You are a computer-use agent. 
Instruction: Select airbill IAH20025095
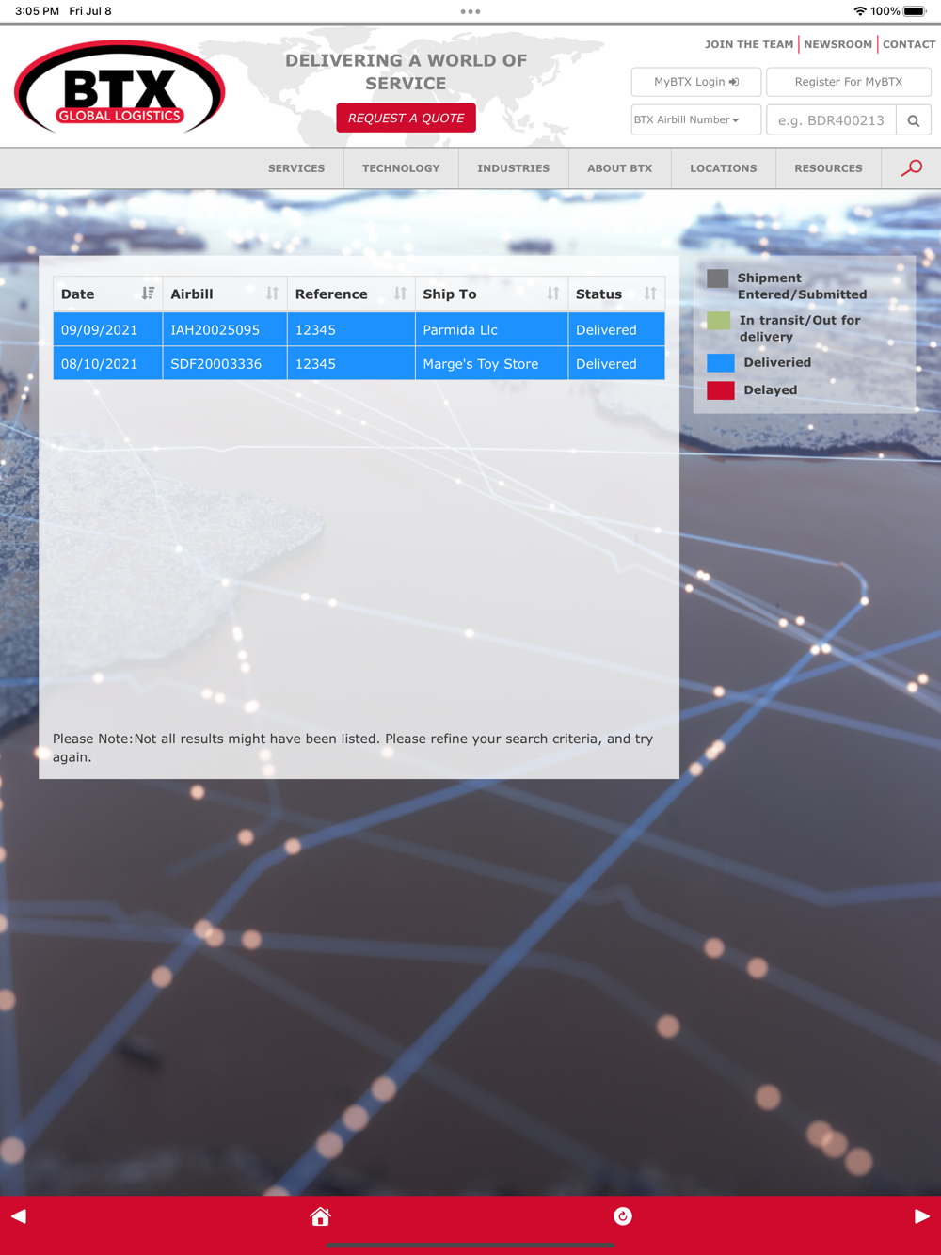click(215, 330)
